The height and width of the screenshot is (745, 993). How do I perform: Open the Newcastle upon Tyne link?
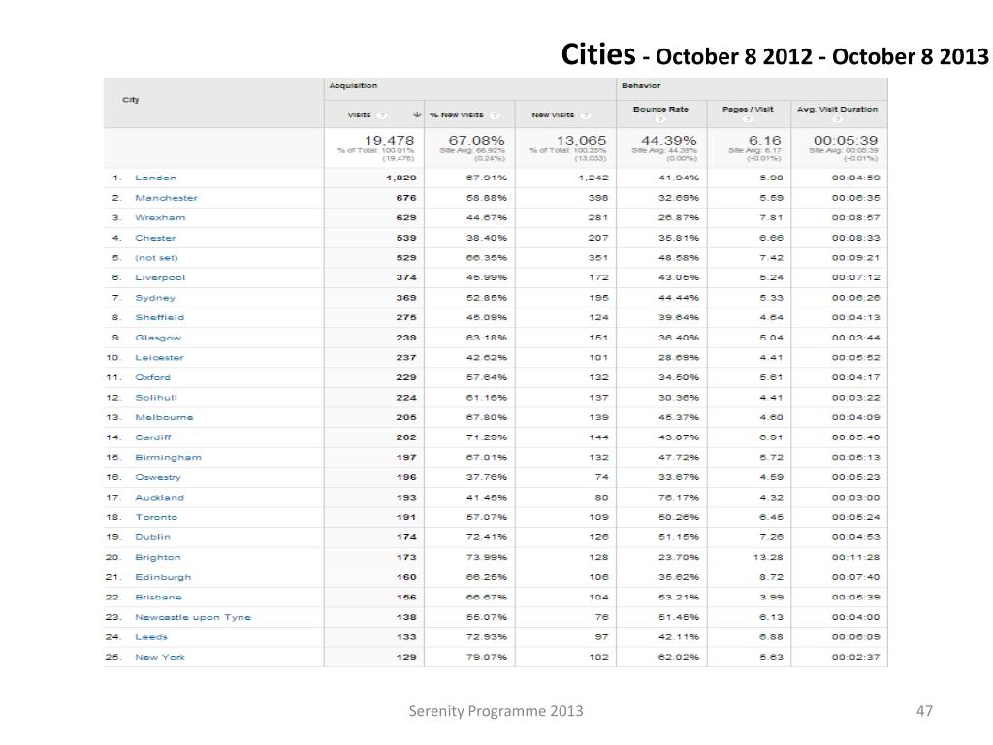click(x=193, y=617)
